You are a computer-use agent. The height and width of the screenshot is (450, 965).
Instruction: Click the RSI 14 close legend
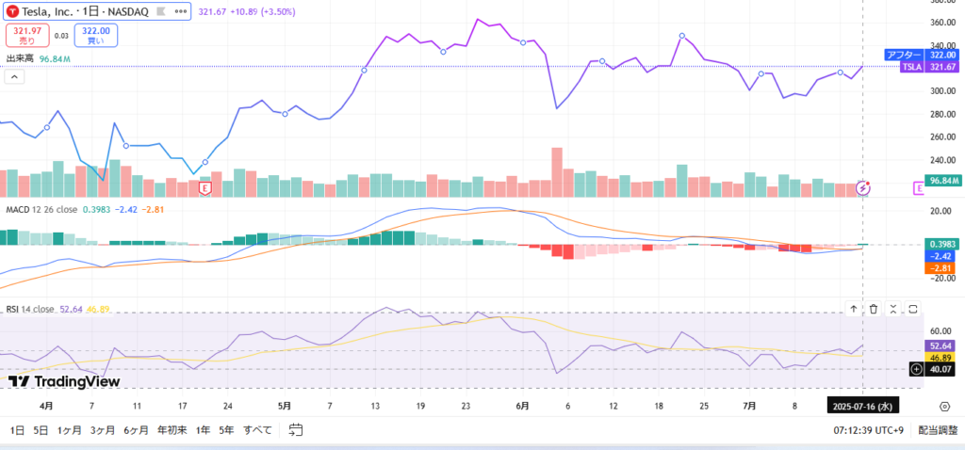click(x=30, y=309)
